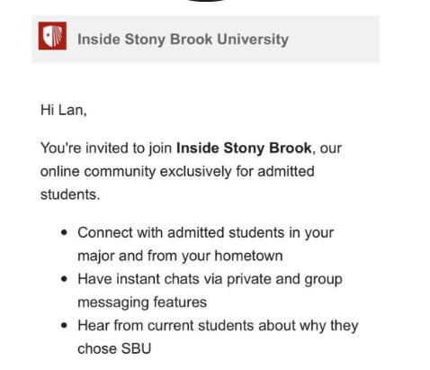Click the bullet dot before 'Have instant chats'
The image size is (430, 370).
click(x=64, y=279)
